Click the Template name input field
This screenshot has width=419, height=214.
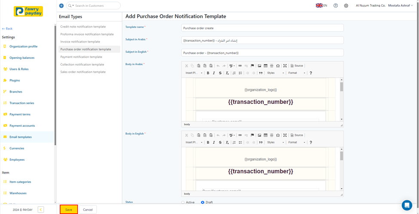262,28
